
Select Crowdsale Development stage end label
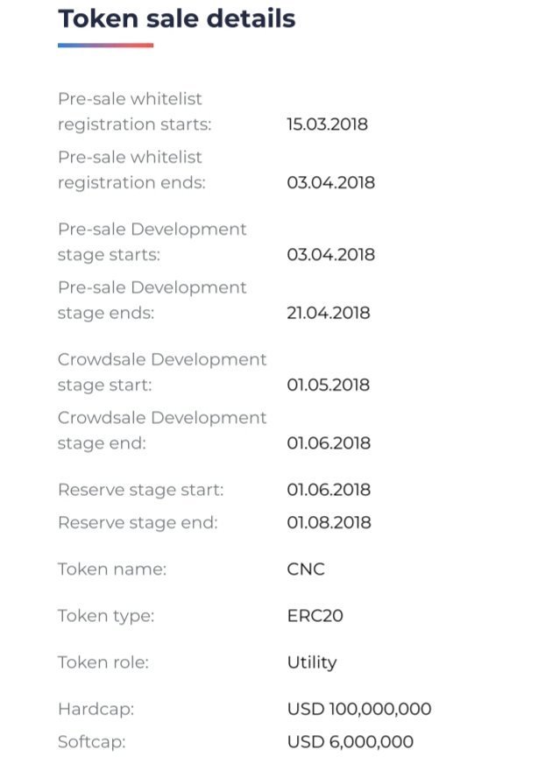pos(161,430)
